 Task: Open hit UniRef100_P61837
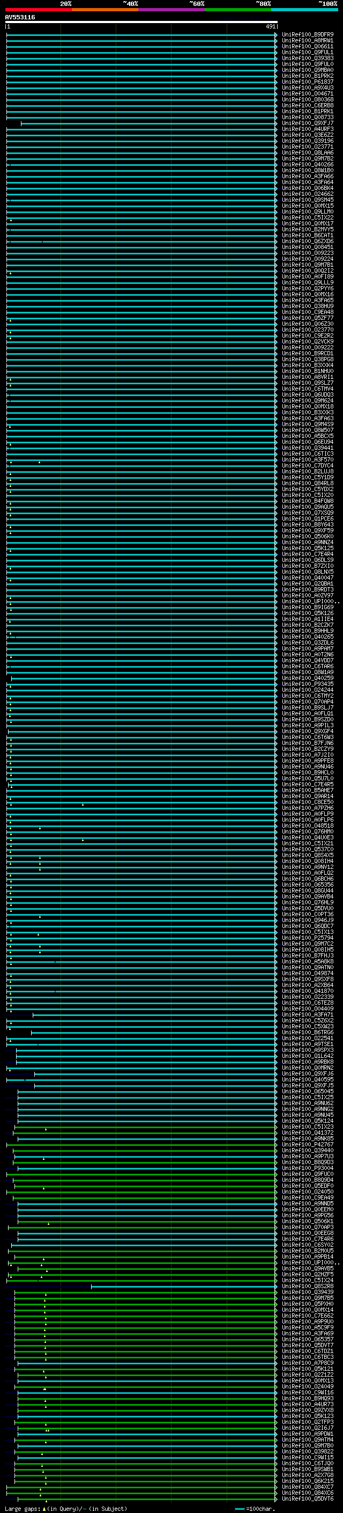[307, 82]
